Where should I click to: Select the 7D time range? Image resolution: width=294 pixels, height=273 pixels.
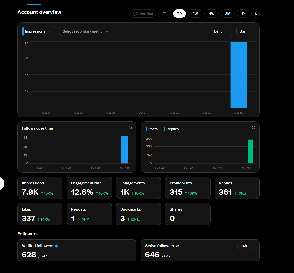180,14
